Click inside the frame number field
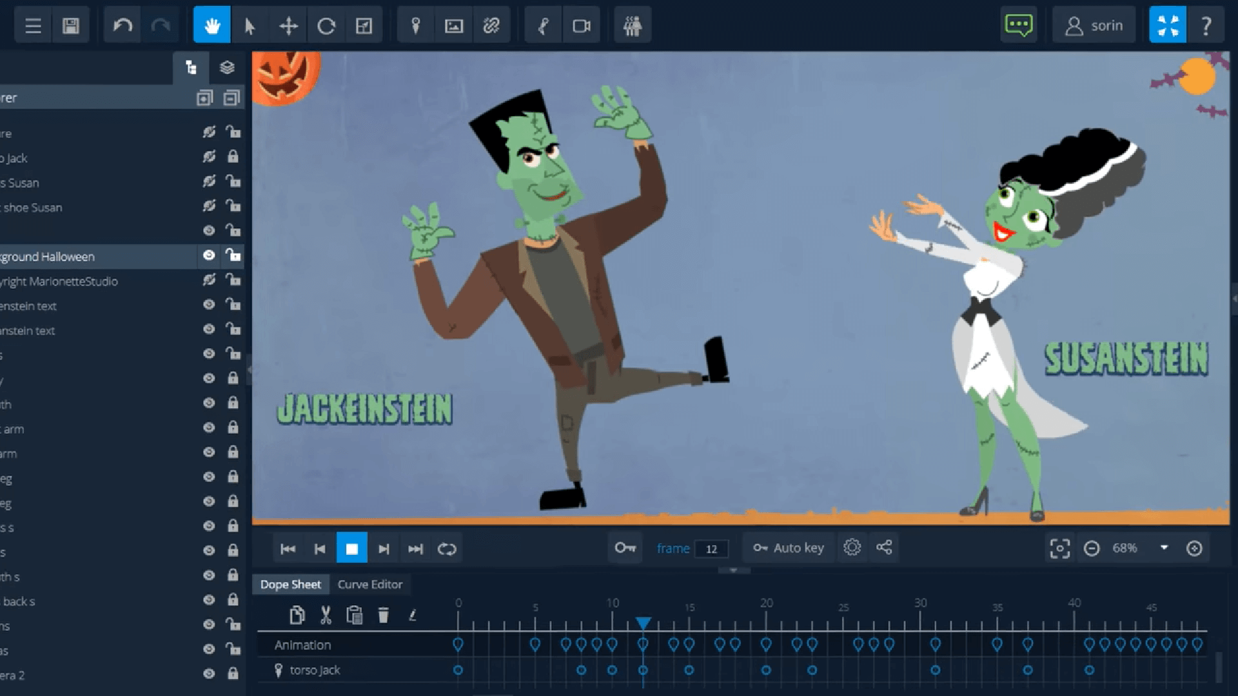The image size is (1238, 696). tap(712, 548)
